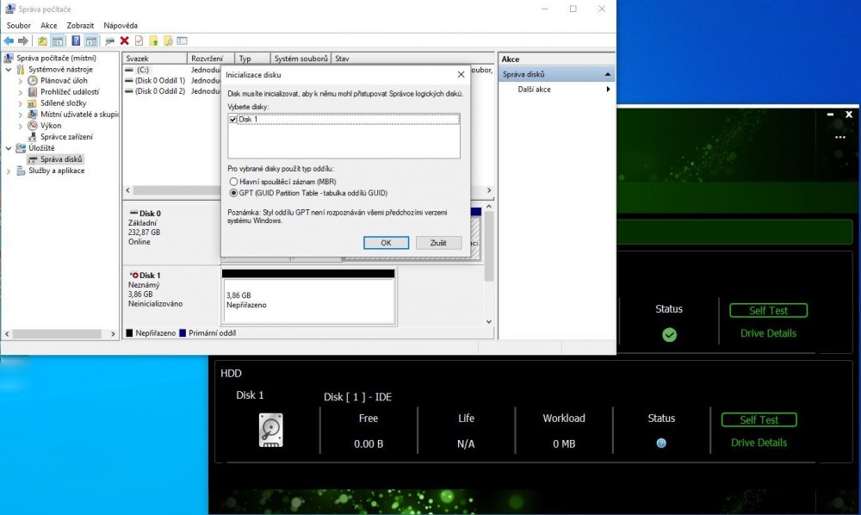
Task: Collapse the Systémové nástroje tree node
Action: (x=9, y=69)
